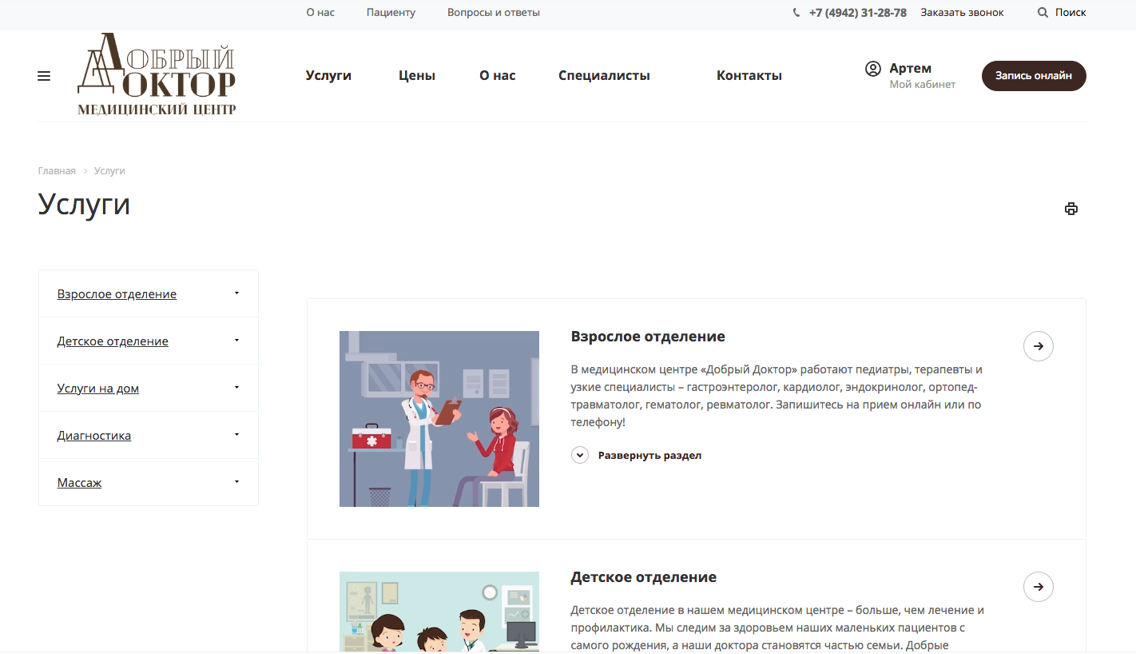The image size is (1136, 654).
Task: Click the round chevron beside Развернуть раздел
Action: click(580, 455)
